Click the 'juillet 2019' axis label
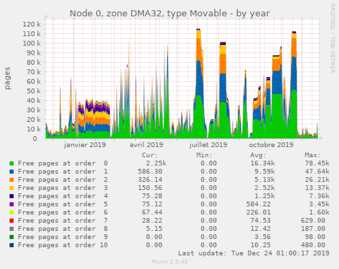 (208, 145)
